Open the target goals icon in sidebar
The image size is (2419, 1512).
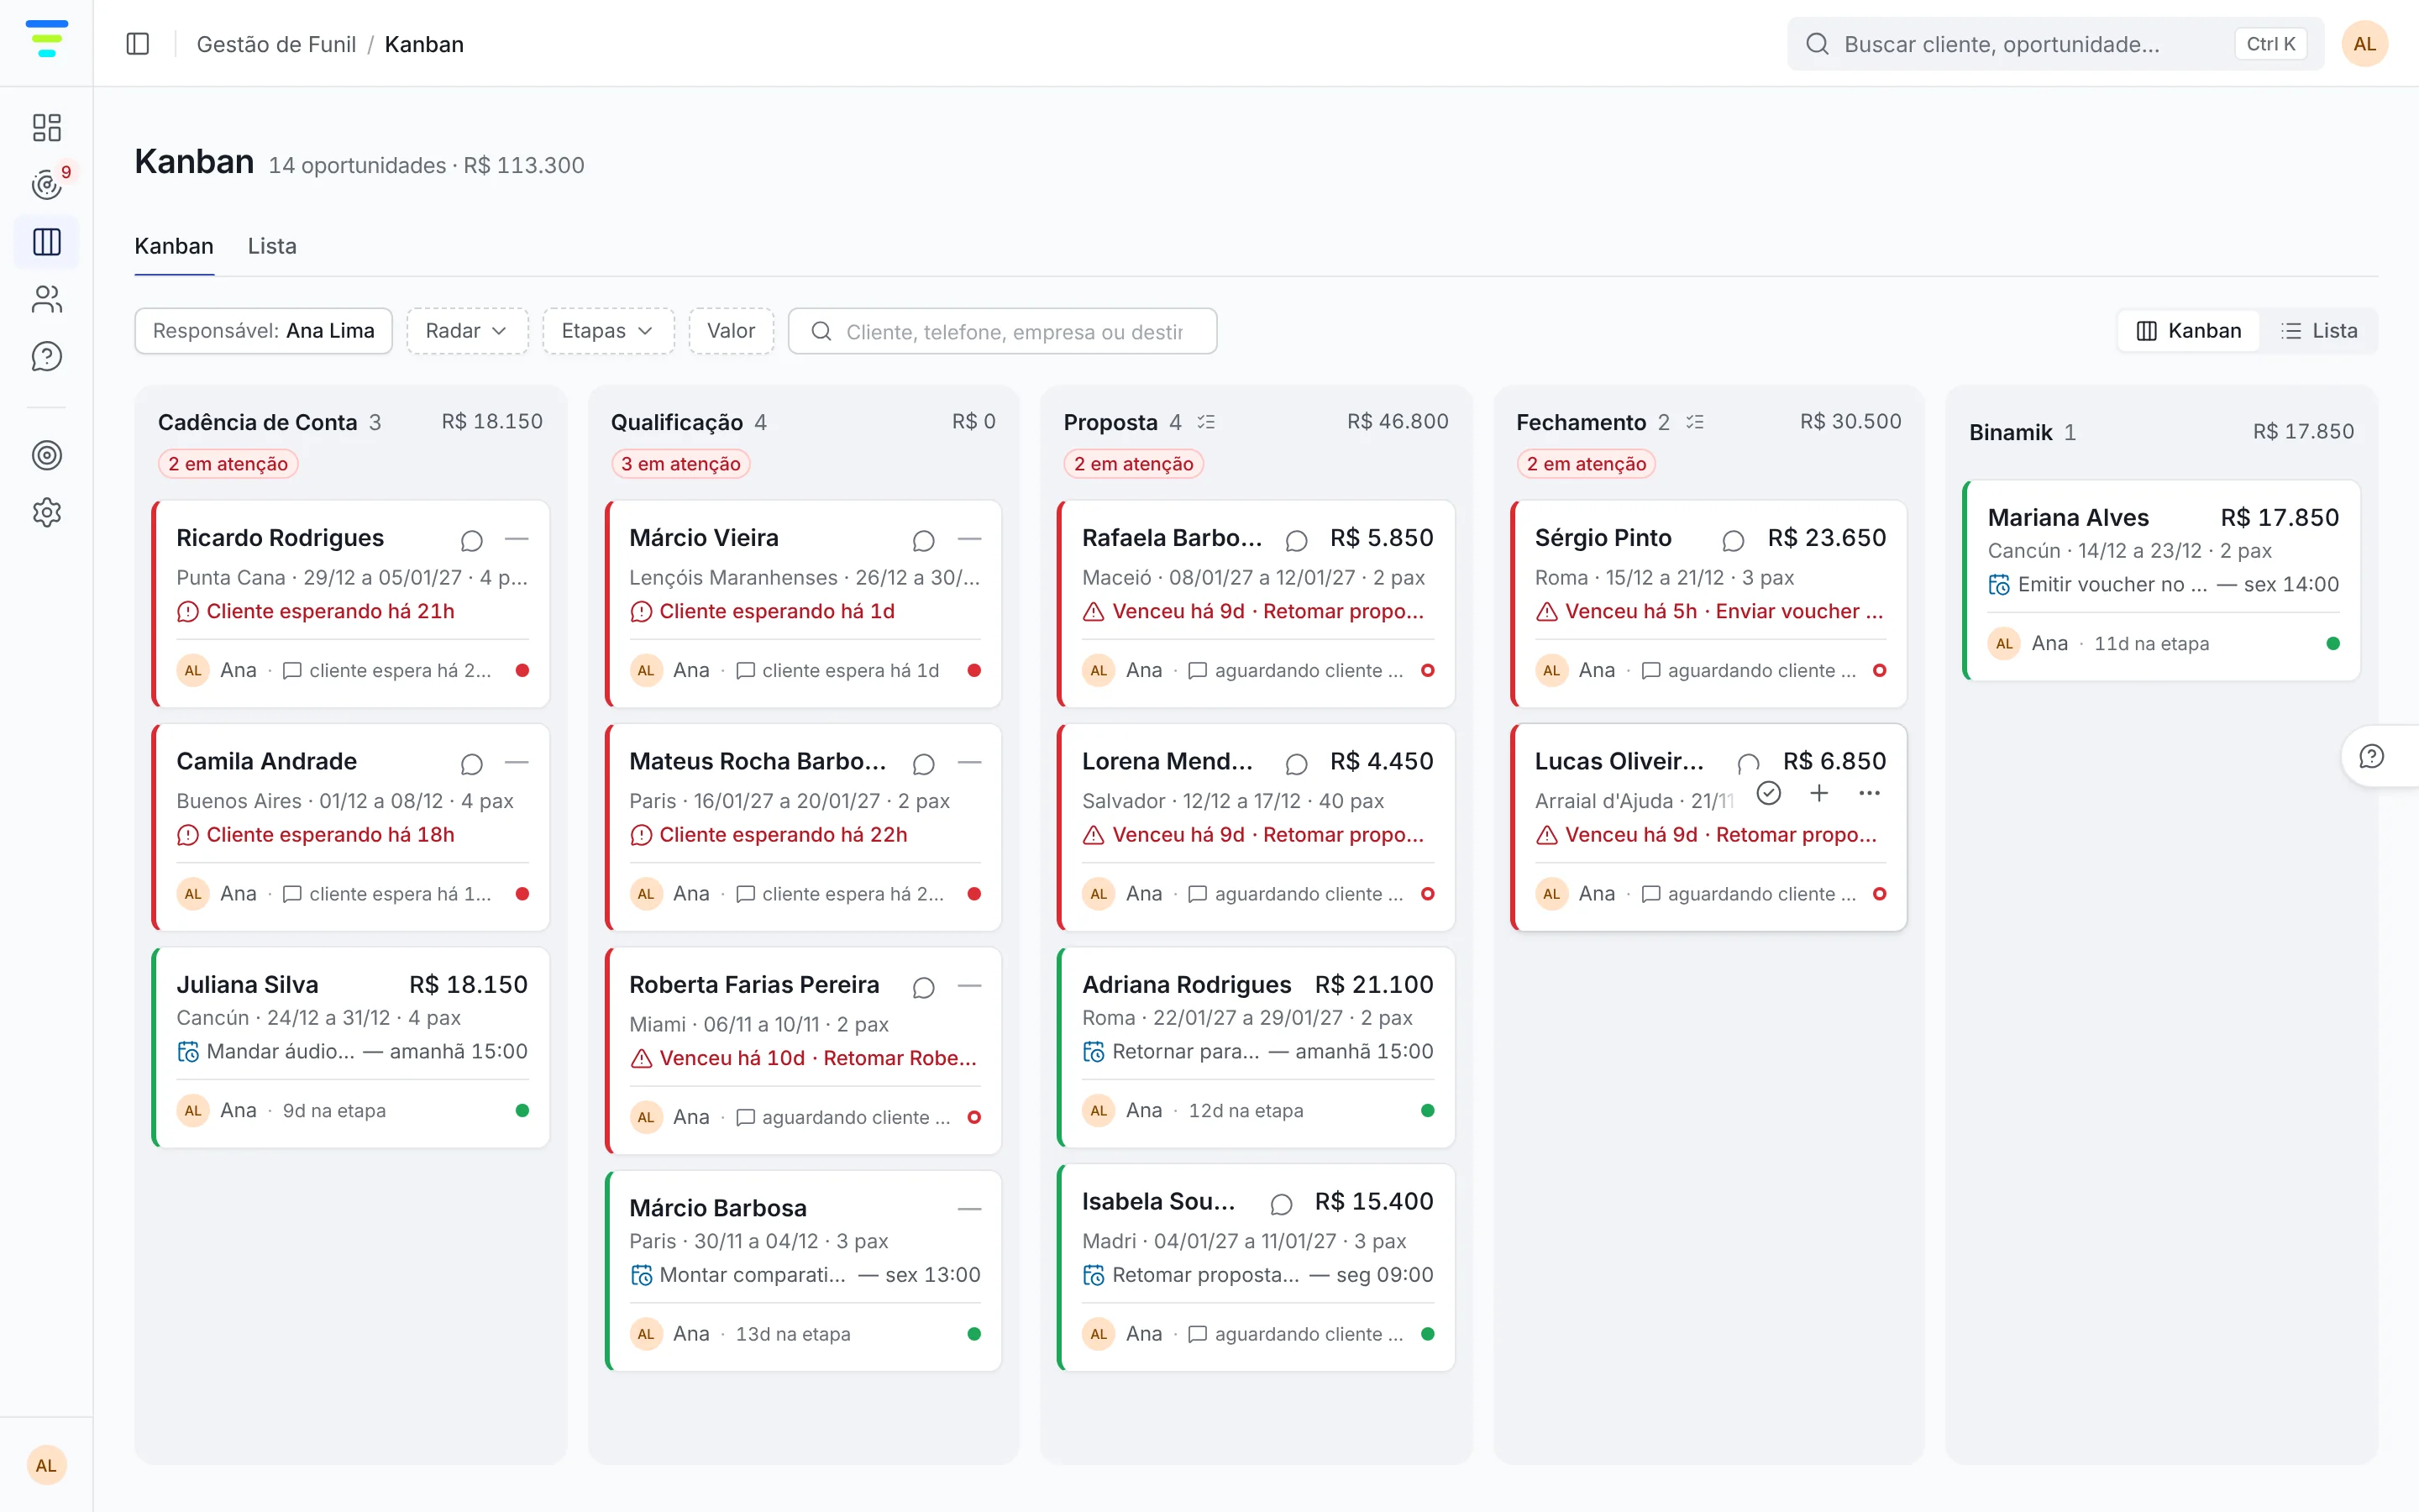(46, 455)
